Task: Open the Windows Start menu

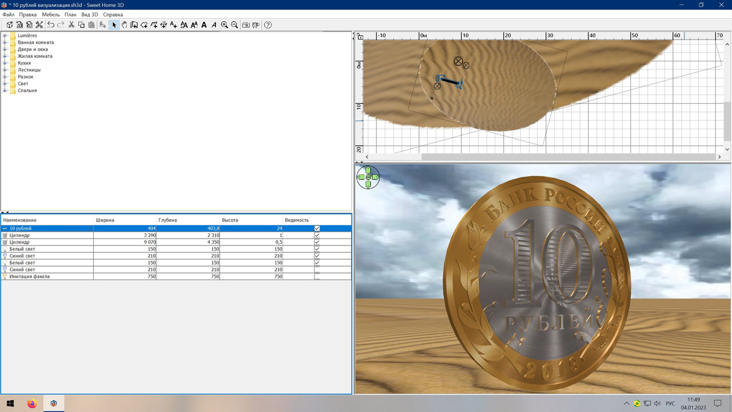Action: pos(10,403)
